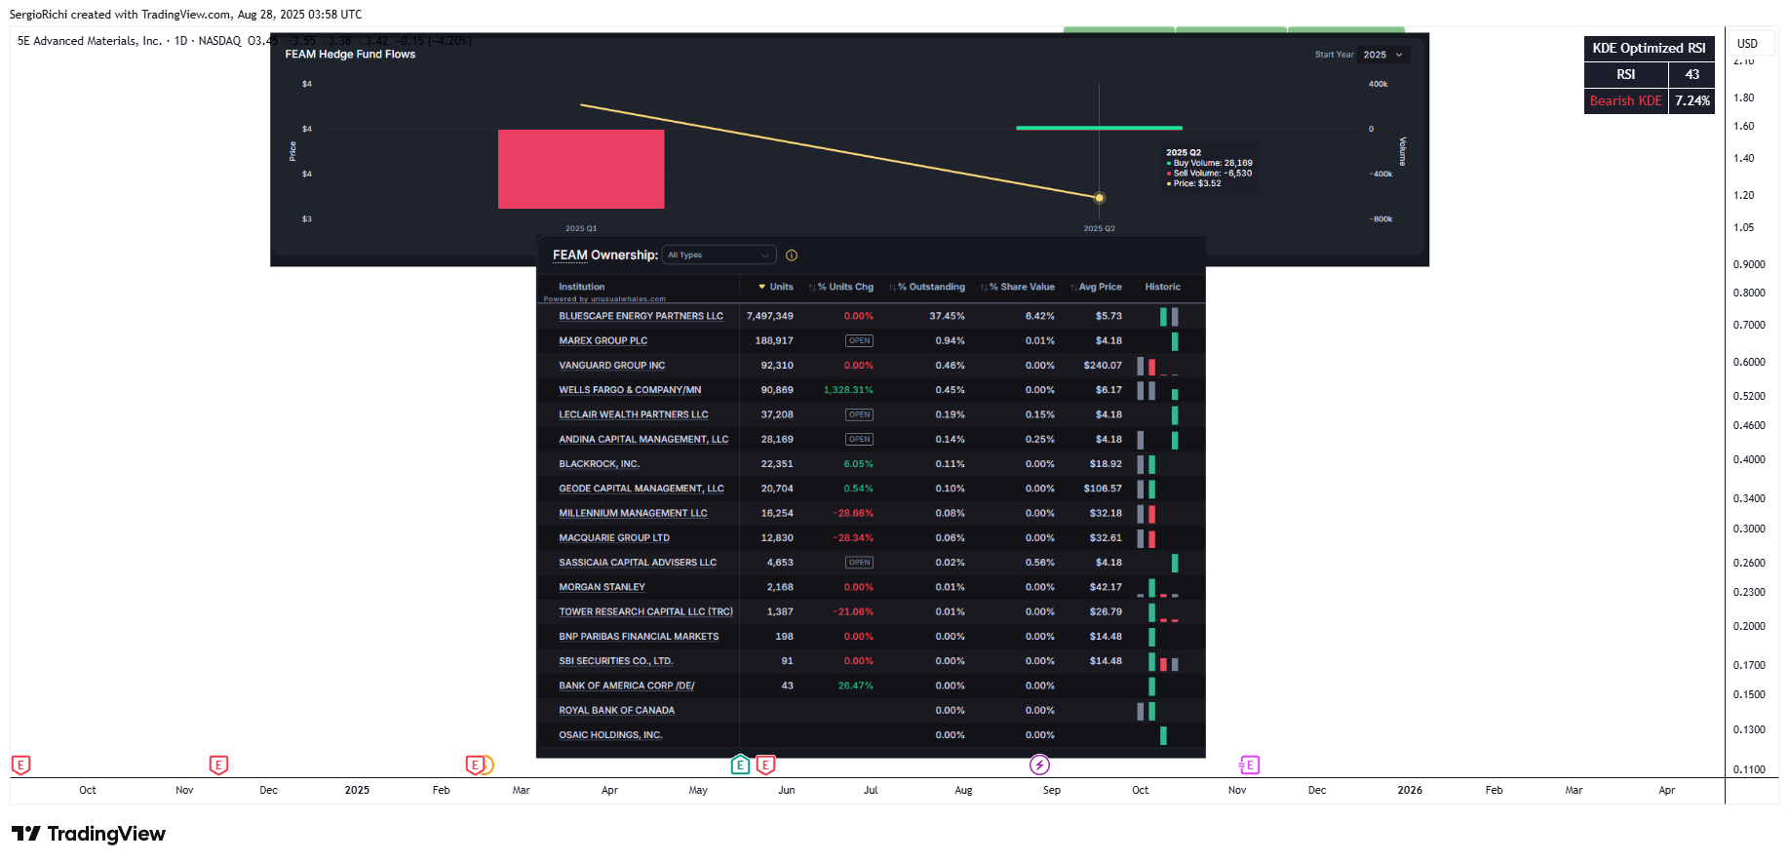Open TOWER RESEARCH CAPITAL LLC (TRC) link
The width and height of the screenshot is (1789, 863).
645,612
